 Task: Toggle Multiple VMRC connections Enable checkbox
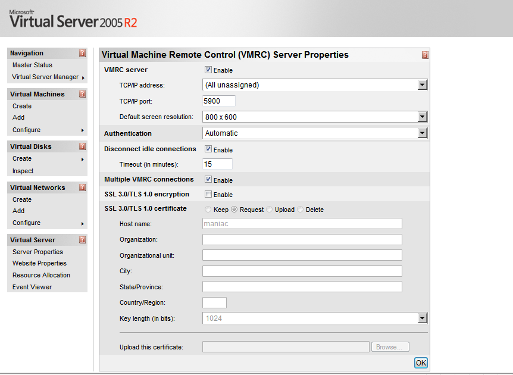tap(208, 179)
